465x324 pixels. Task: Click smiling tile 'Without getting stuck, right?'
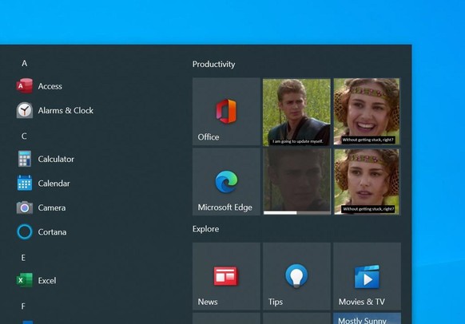367,112
